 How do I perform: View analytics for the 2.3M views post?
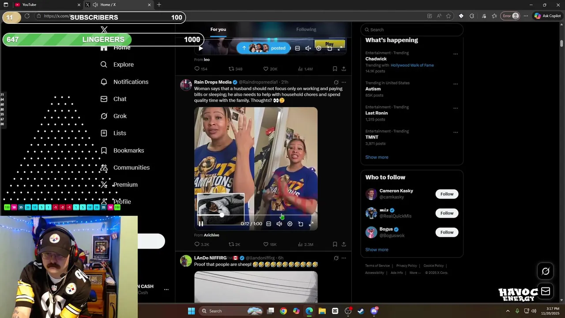click(x=305, y=244)
